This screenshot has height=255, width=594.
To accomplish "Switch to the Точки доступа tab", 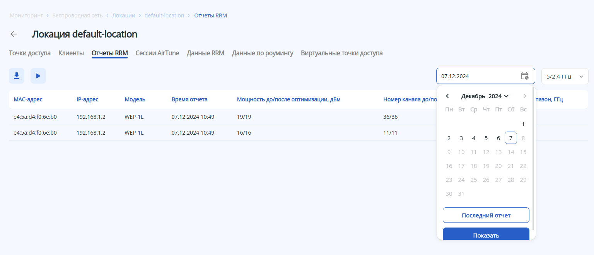I will (x=30, y=53).
